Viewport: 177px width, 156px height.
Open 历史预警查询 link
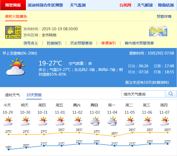81,43
